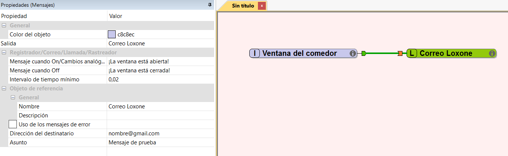Collapse General subsection under Objeto de referencia
Viewport: 508px width, 156px height.
pyautogui.click(x=13, y=97)
